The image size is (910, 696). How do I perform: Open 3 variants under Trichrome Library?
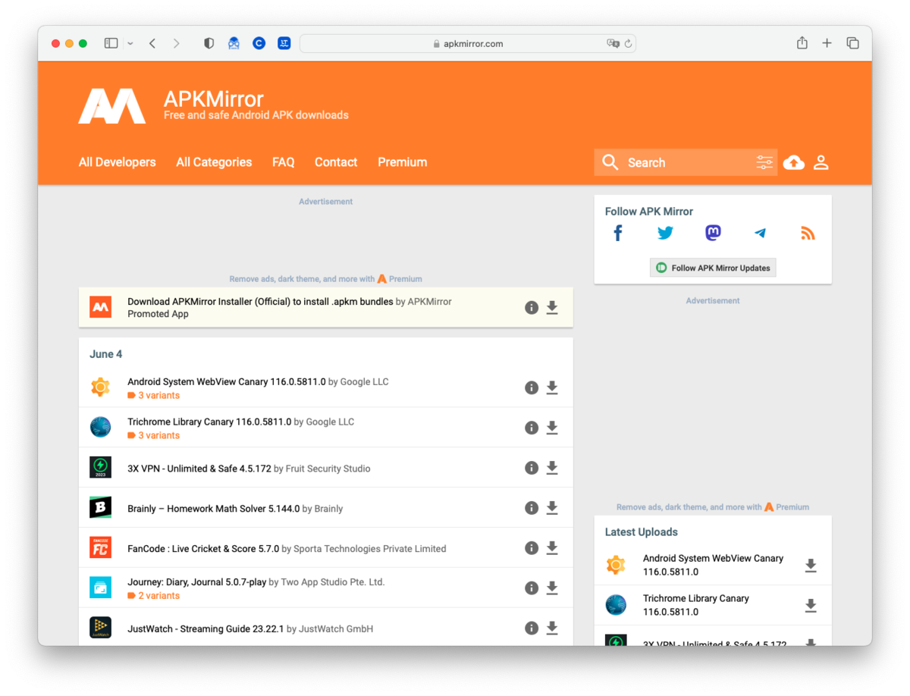(x=154, y=436)
